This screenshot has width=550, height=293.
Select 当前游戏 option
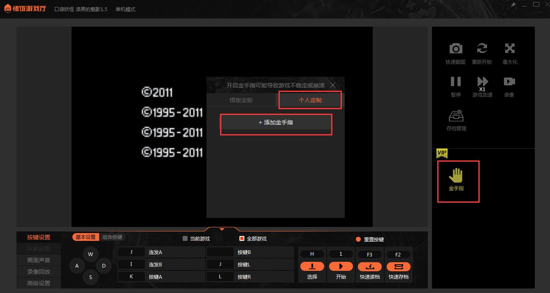point(196,238)
